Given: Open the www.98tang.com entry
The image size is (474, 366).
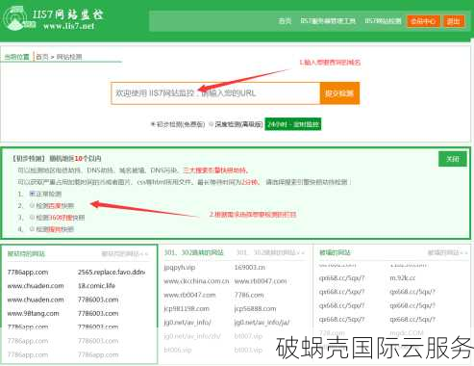Looking at the screenshot, I should tap(33, 313).
